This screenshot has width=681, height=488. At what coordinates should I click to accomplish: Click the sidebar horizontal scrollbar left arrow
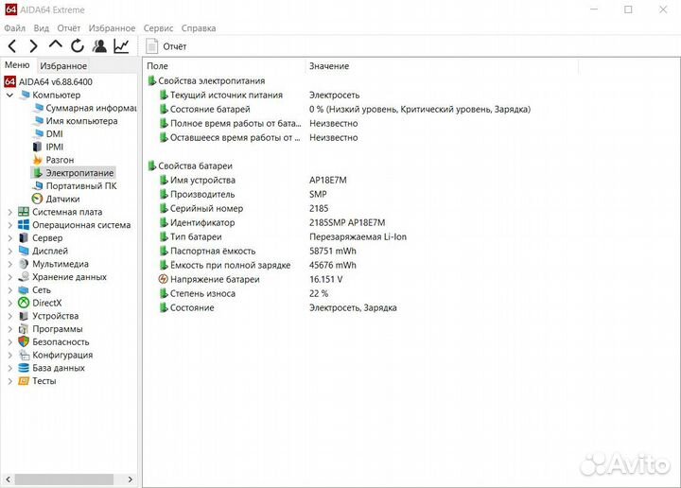(8, 479)
